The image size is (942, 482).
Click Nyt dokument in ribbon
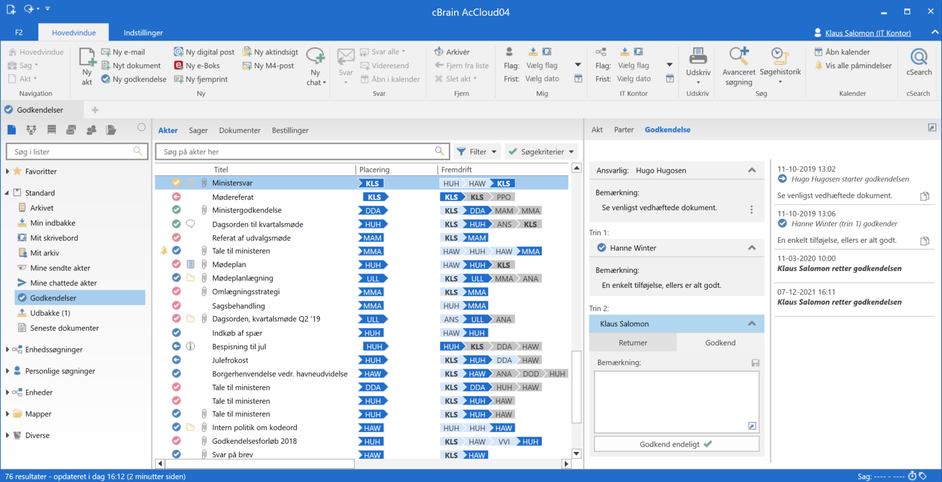(131, 66)
